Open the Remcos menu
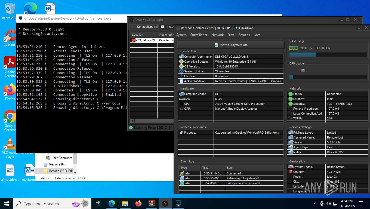The height and width of the screenshot is (209, 370). tap(244, 35)
